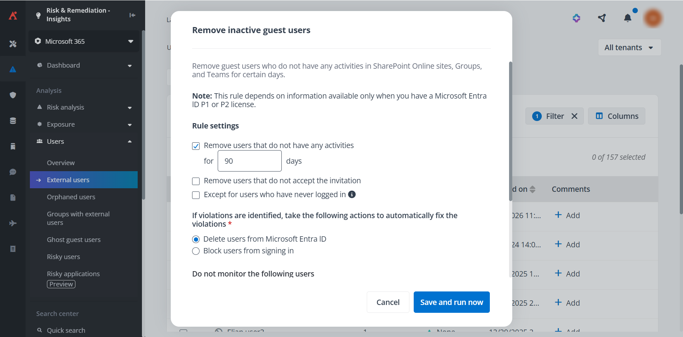Open the report list sidebar icon
The height and width of the screenshot is (337, 683).
[13, 249]
